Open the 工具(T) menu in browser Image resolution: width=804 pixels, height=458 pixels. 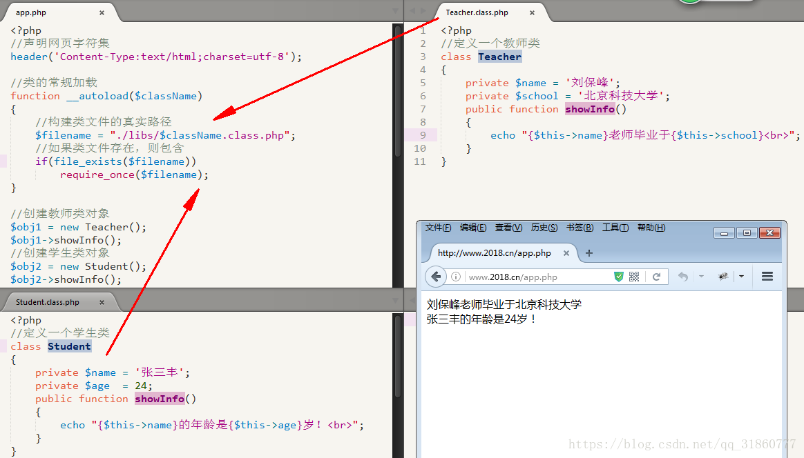point(615,228)
